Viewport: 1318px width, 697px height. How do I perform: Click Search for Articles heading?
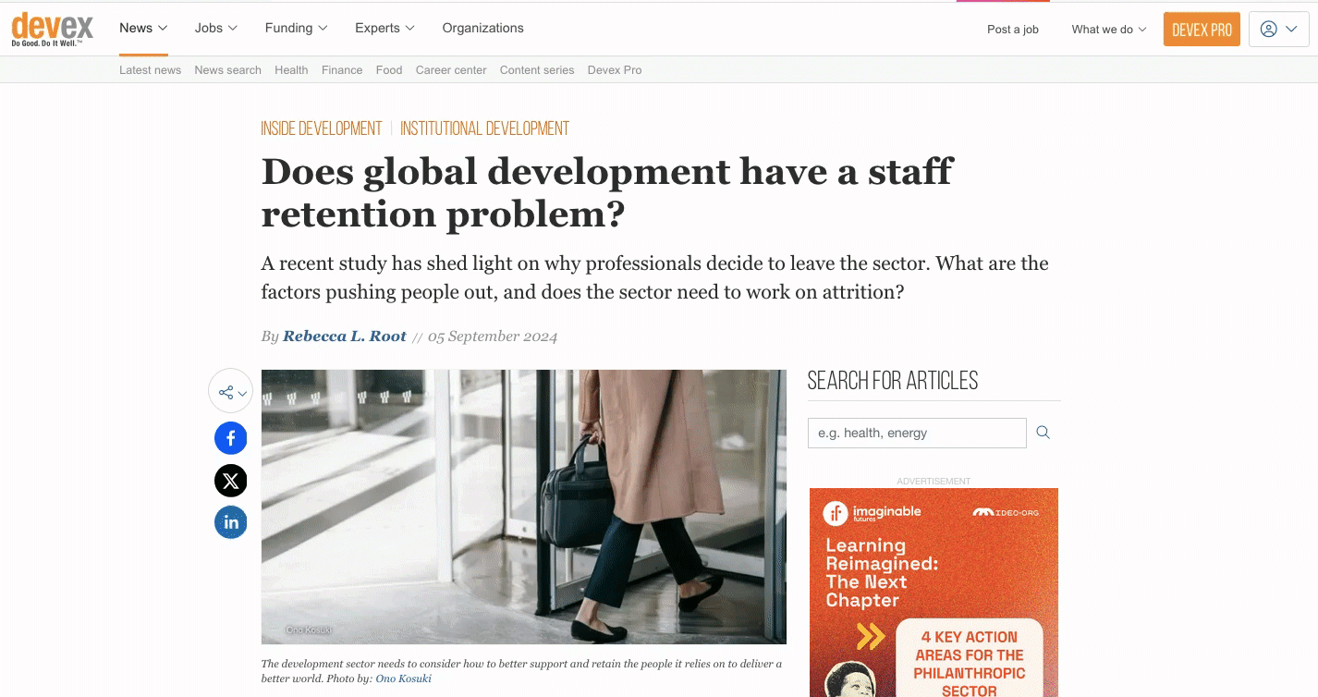click(x=893, y=381)
